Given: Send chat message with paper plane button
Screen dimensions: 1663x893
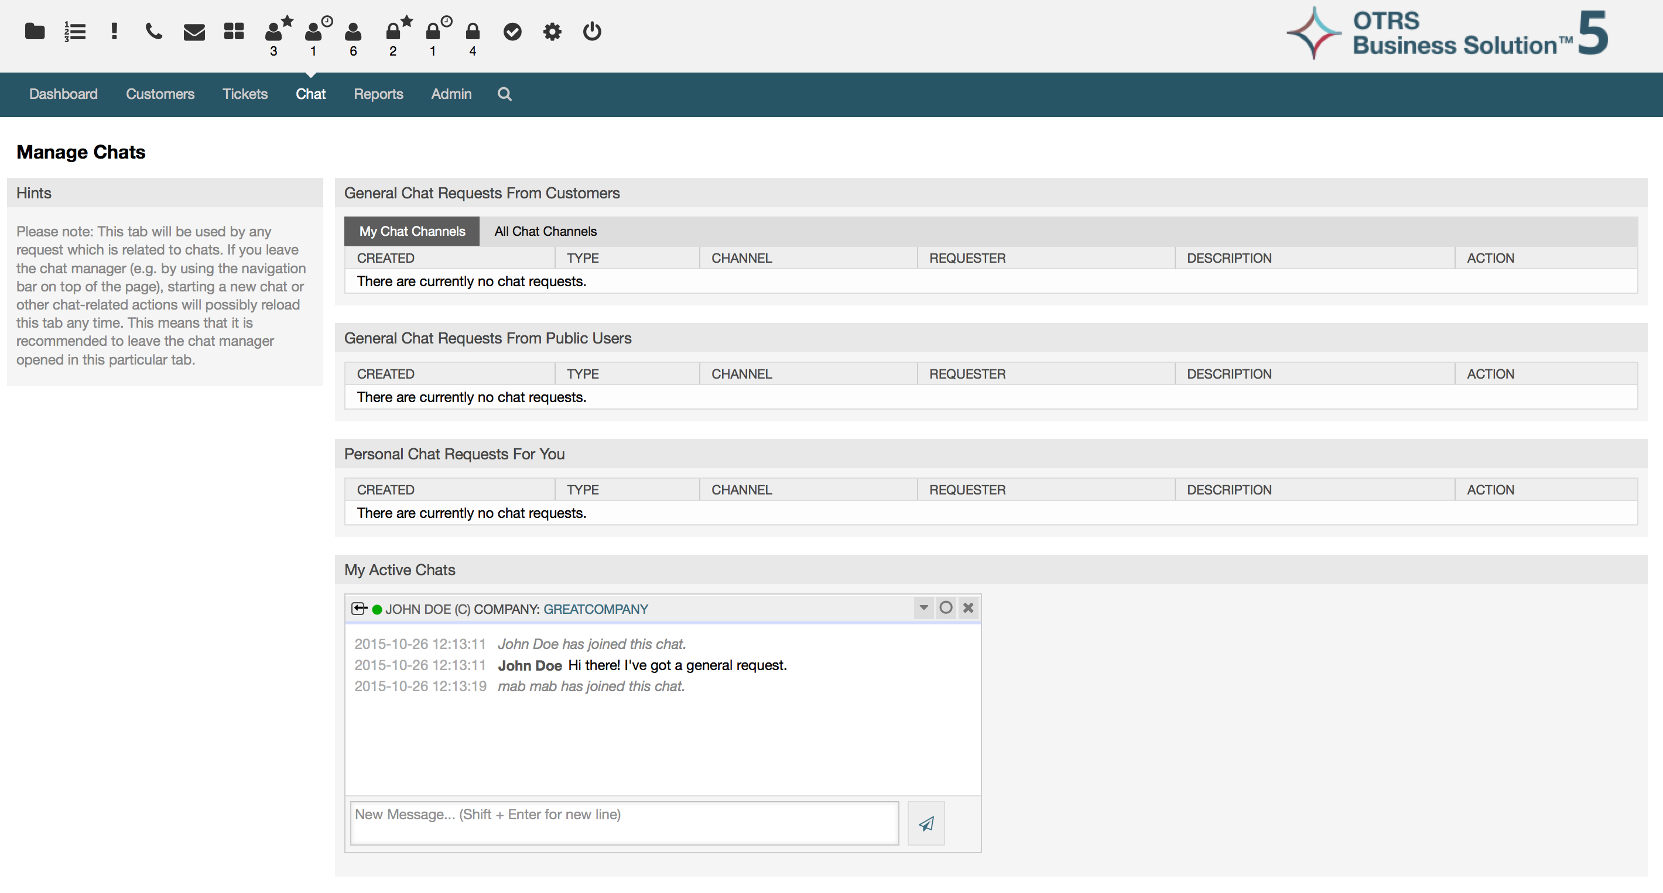Looking at the screenshot, I should coord(926,823).
